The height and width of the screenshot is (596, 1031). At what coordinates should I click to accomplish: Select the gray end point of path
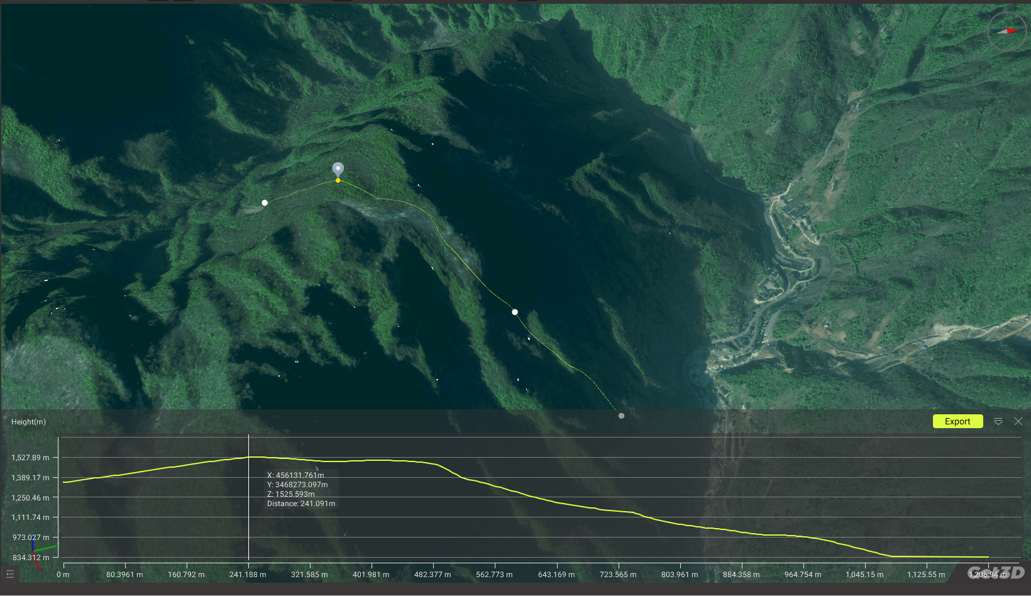621,416
